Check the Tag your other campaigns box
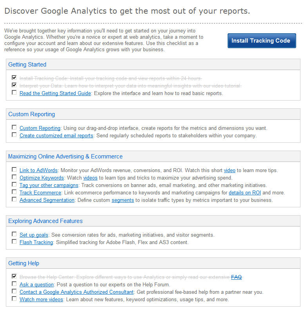This screenshot has height=311, width=304. [x=14, y=184]
